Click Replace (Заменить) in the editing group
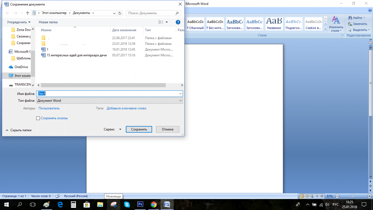 [357, 24]
